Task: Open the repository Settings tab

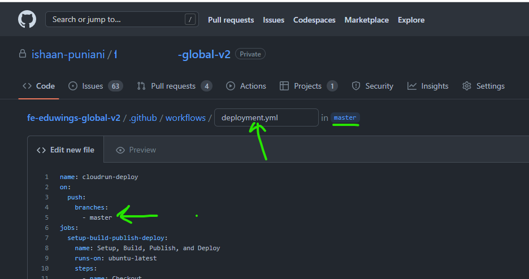Action: click(483, 86)
